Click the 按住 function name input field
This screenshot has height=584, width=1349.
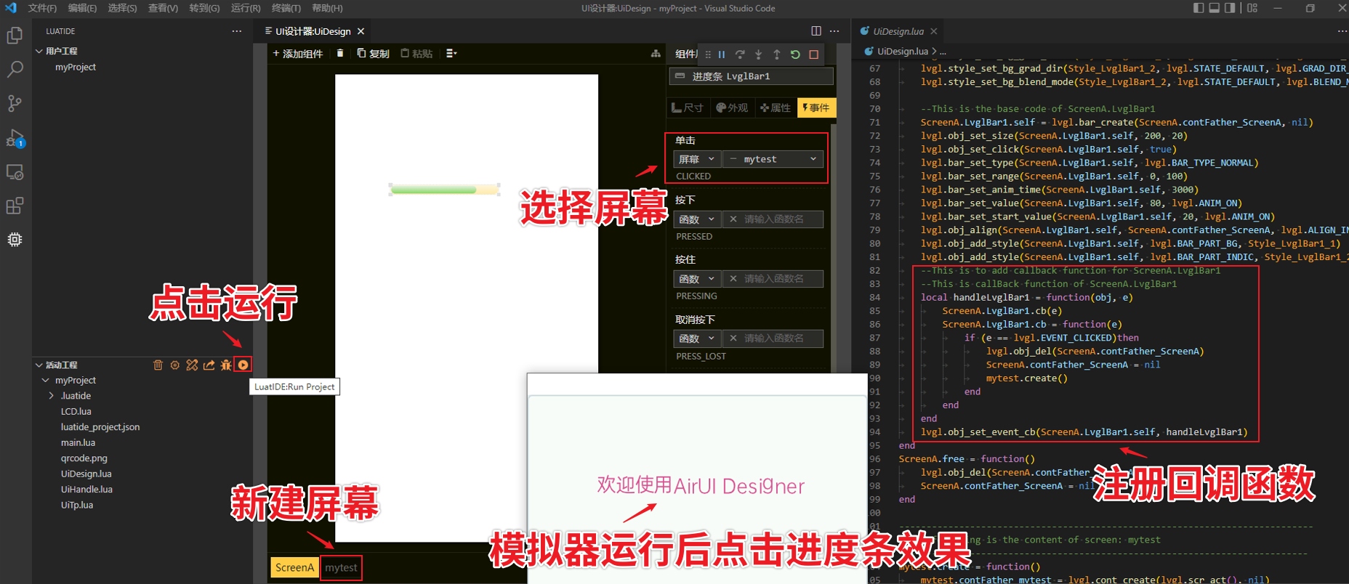coord(773,279)
